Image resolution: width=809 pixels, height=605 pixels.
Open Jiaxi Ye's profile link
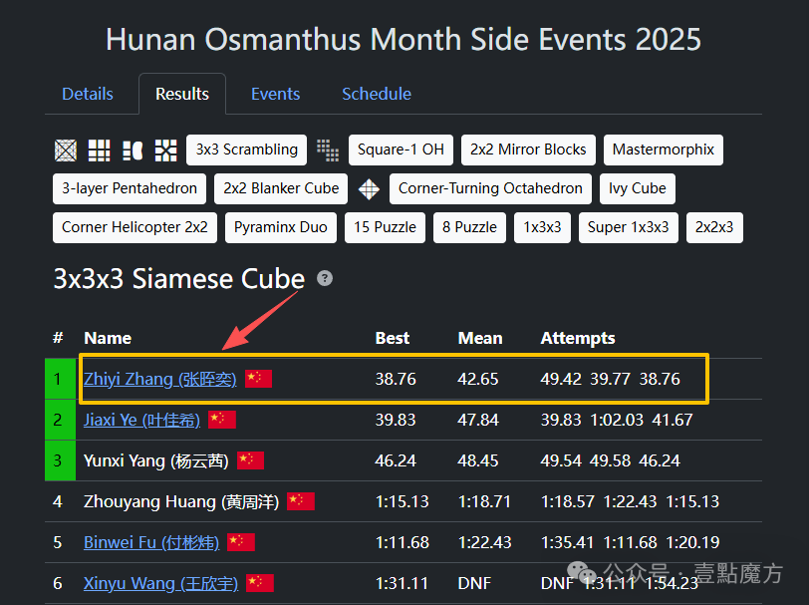click(142, 420)
